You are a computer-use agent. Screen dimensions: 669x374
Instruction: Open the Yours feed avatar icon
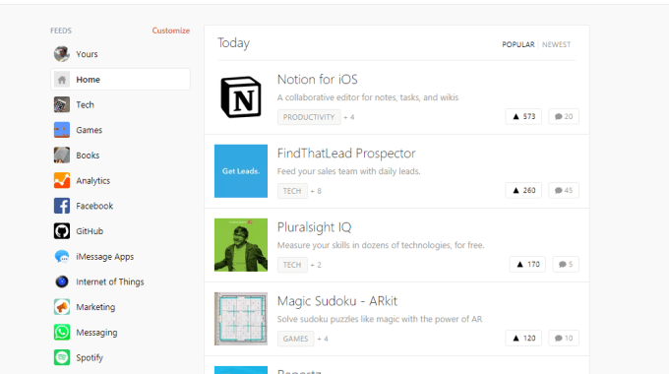click(x=62, y=54)
